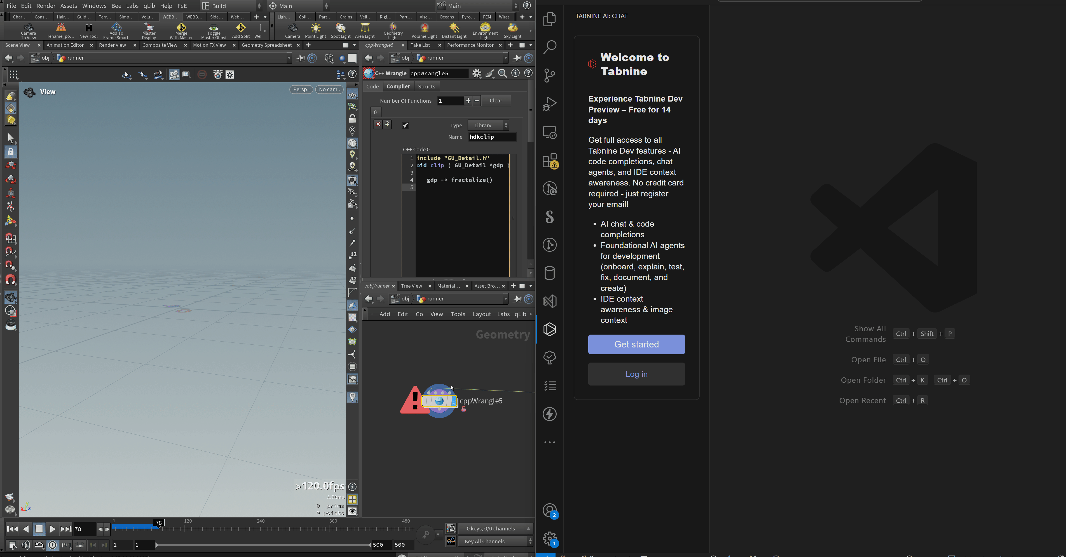Toggle audio playback speaker button
This screenshot has height=557, width=1066.
point(26,545)
